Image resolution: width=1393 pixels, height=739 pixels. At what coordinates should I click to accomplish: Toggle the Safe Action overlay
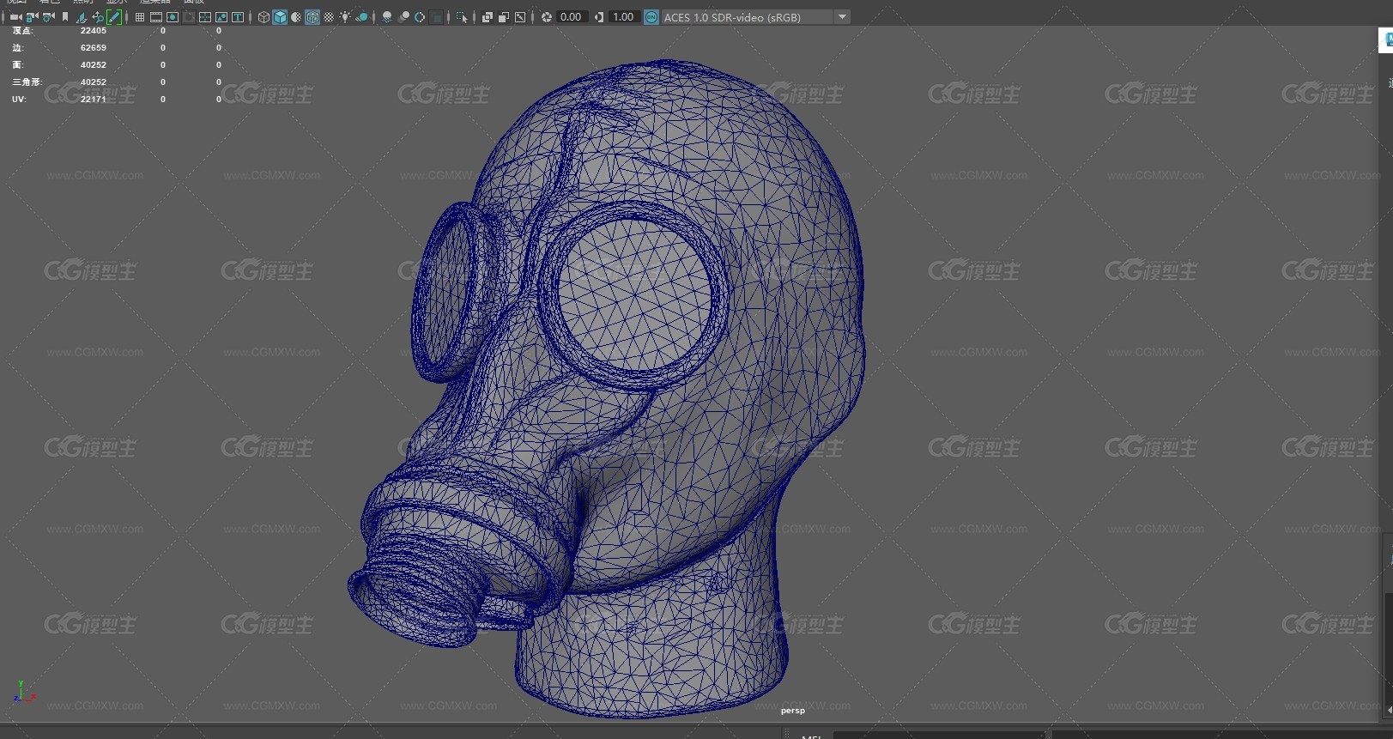tap(221, 17)
